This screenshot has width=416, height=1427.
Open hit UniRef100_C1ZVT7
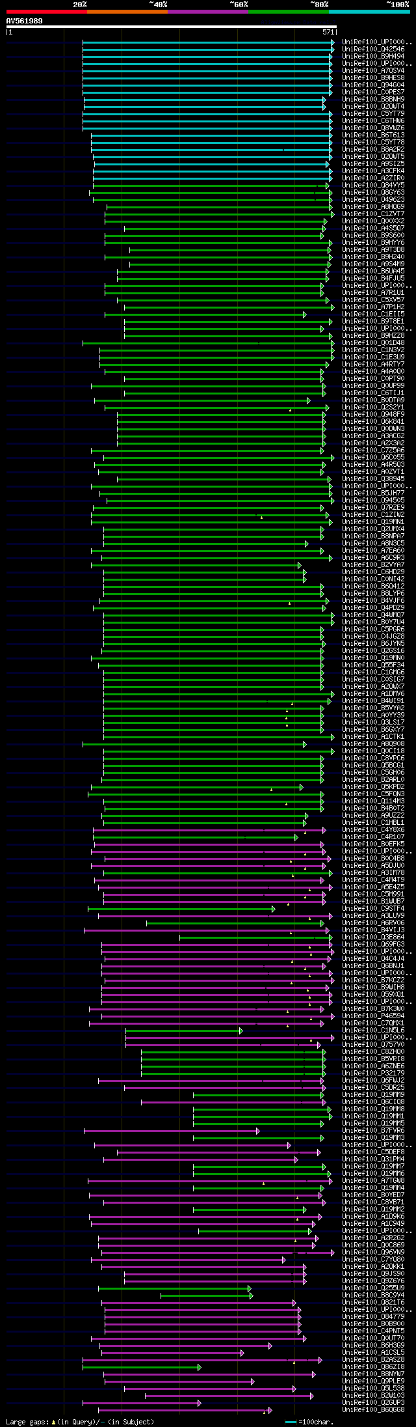coord(373,214)
